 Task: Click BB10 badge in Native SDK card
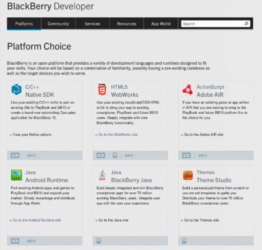(x=31, y=156)
